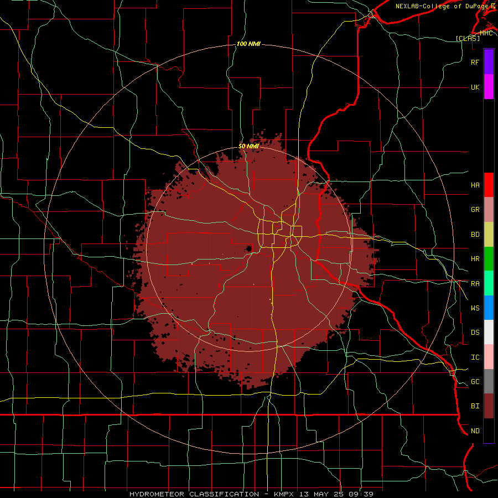Click the '[CLAS]' units label
This screenshot has width=498, height=498.
[468, 38]
